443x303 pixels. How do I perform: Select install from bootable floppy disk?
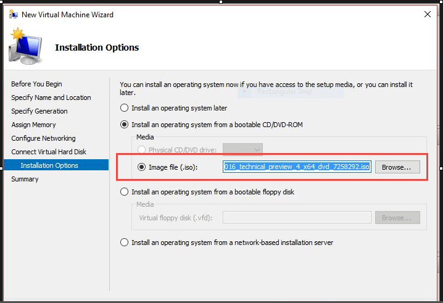pyautogui.click(x=125, y=192)
